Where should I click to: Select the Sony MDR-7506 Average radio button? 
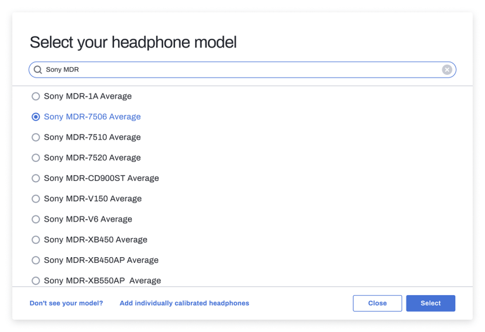click(36, 117)
